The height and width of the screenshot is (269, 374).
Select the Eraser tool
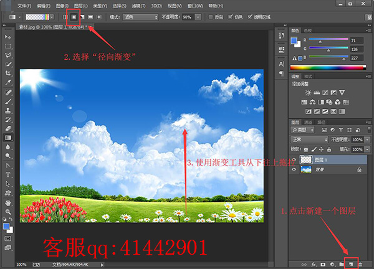pyautogui.click(x=8, y=129)
